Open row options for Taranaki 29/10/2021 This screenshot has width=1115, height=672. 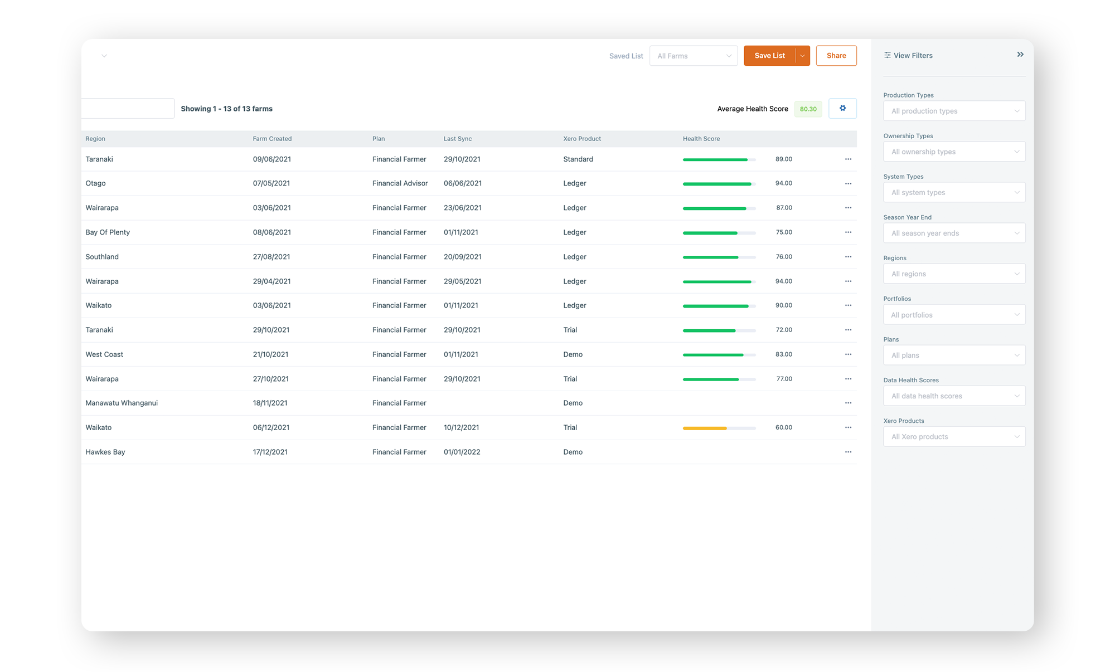click(x=848, y=330)
